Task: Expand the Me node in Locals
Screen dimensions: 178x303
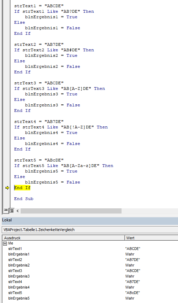Action: 5,243
